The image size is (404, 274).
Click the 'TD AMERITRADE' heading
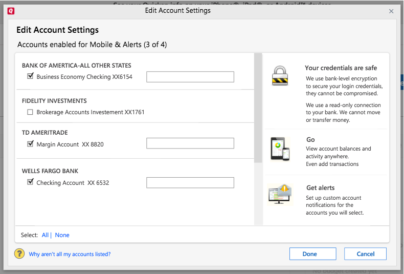(45, 133)
